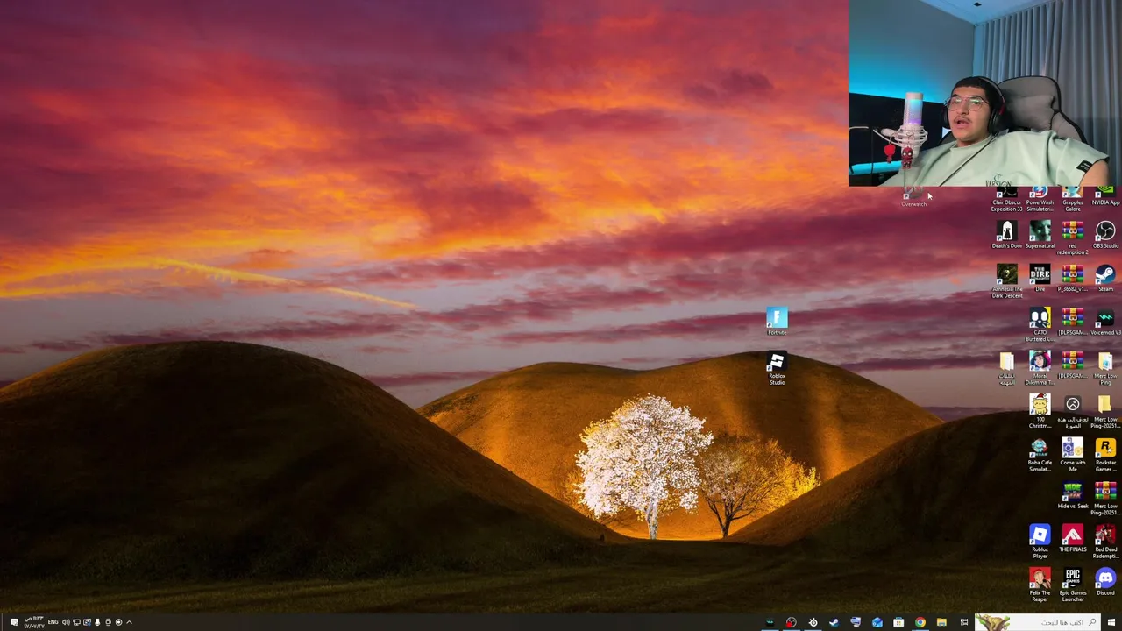Select the Dire game shortcut
The height and width of the screenshot is (631, 1122).
[x=1040, y=278]
